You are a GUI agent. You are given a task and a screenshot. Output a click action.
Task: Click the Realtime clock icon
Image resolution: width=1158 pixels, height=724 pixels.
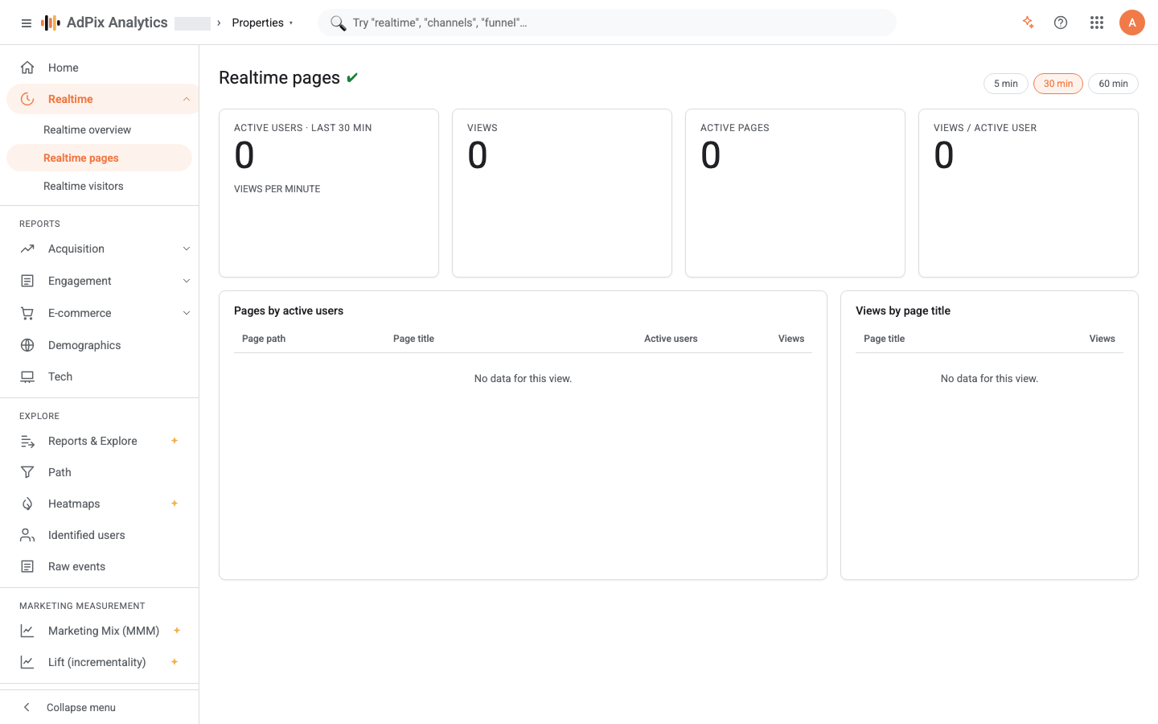pos(27,99)
